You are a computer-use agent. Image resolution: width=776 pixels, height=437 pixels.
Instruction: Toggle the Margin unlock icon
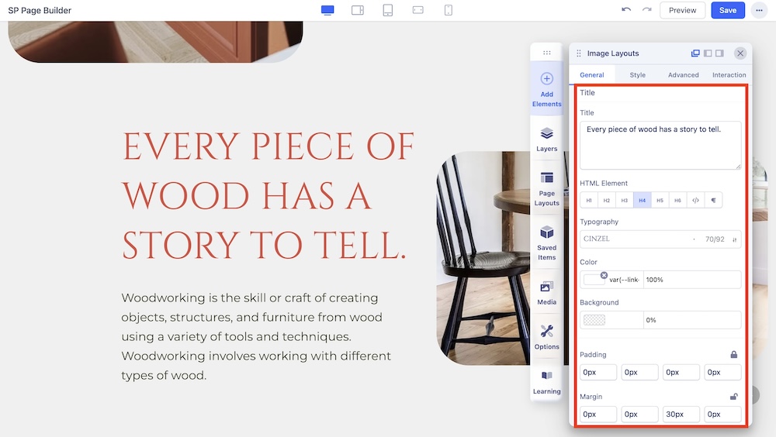[733, 397]
